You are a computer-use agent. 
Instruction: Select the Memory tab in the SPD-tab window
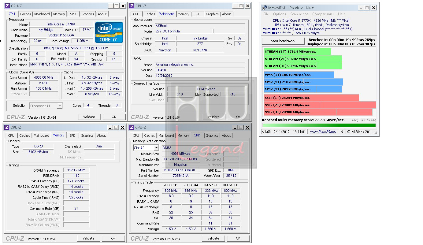(x=183, y=135)
